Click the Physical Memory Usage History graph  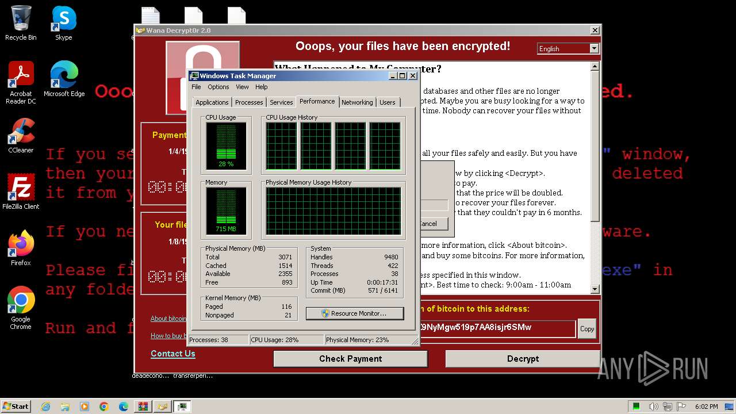[x=333, y=211]
